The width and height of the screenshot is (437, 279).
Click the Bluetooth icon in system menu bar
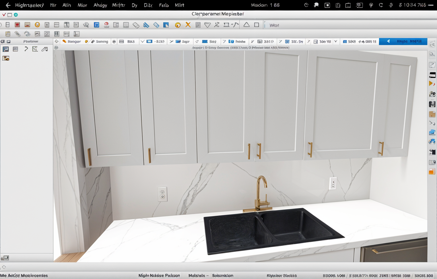coord(391,5)
